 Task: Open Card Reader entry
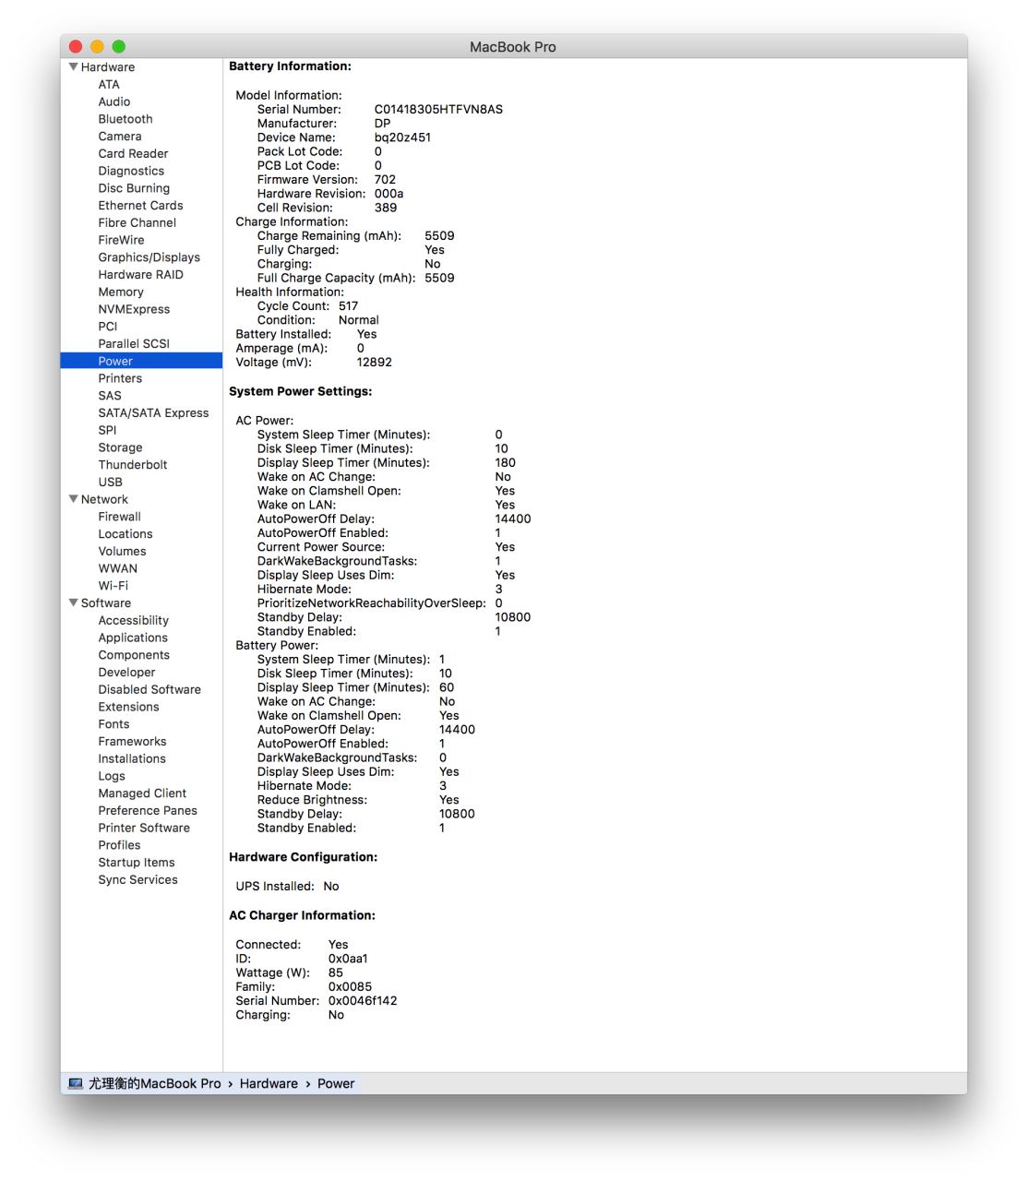pos(133,153)
